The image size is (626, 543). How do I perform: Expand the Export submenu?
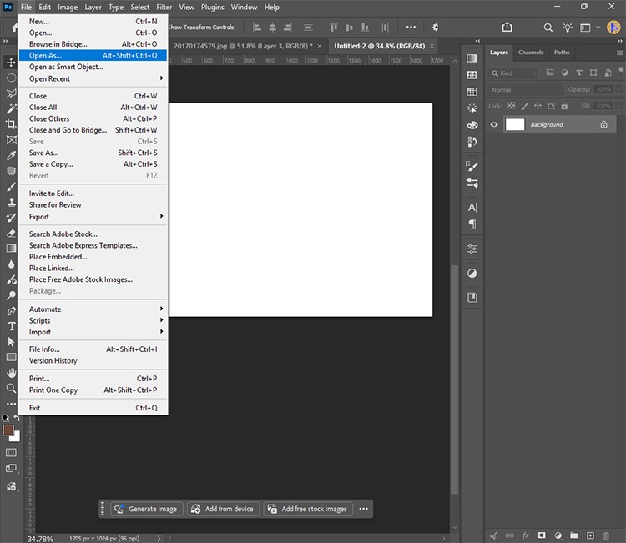93,217
